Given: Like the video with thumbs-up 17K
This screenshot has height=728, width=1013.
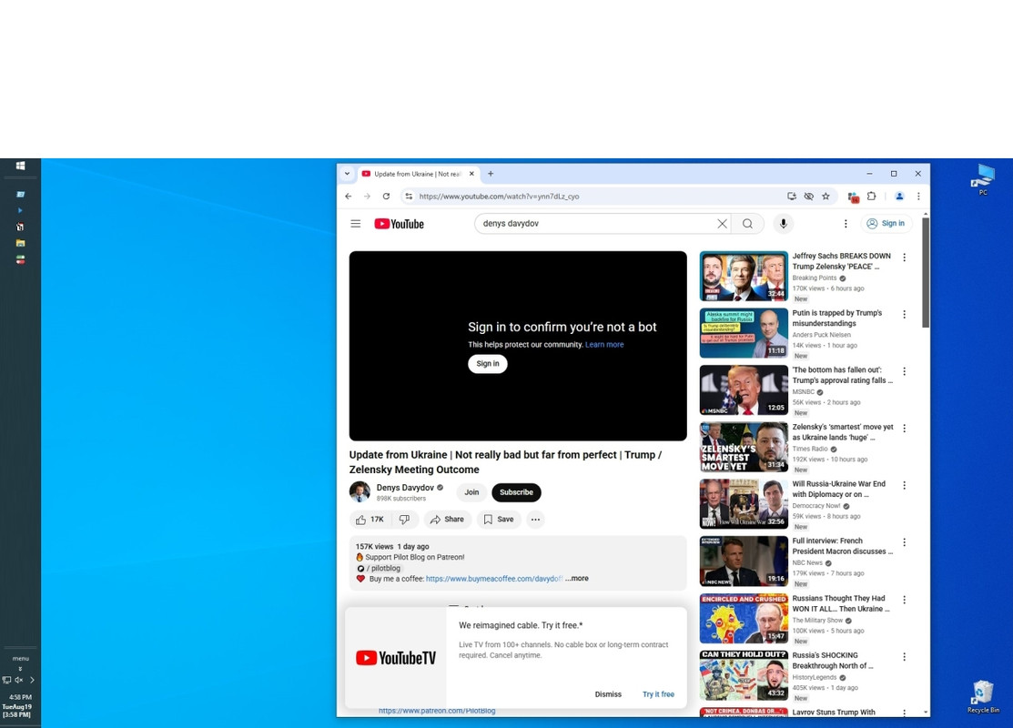Looking at the screenshot, I should click(370, 520).
